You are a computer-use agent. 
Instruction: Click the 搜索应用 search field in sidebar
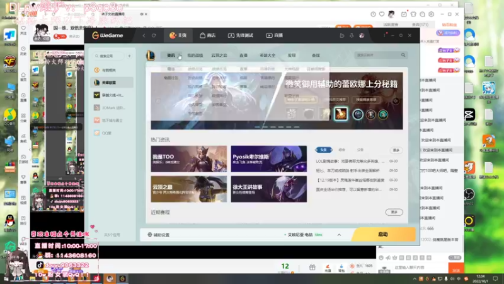pyautogui.click(x=108, y=56)
